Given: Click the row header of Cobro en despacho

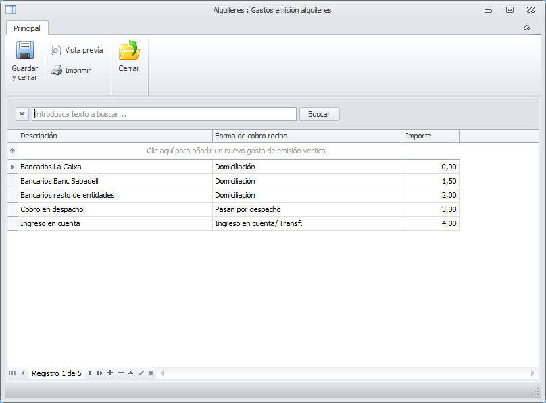Looking at the screenshot, I should click(x=13, y=210).
